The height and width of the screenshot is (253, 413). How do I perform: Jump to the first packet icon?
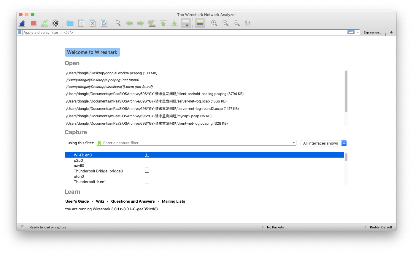pos(163,23)
